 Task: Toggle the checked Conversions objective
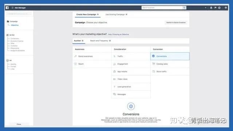[x=170, y=56]
